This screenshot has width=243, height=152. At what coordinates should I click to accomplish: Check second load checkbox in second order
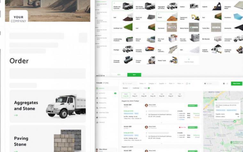[x=178, y=137]
